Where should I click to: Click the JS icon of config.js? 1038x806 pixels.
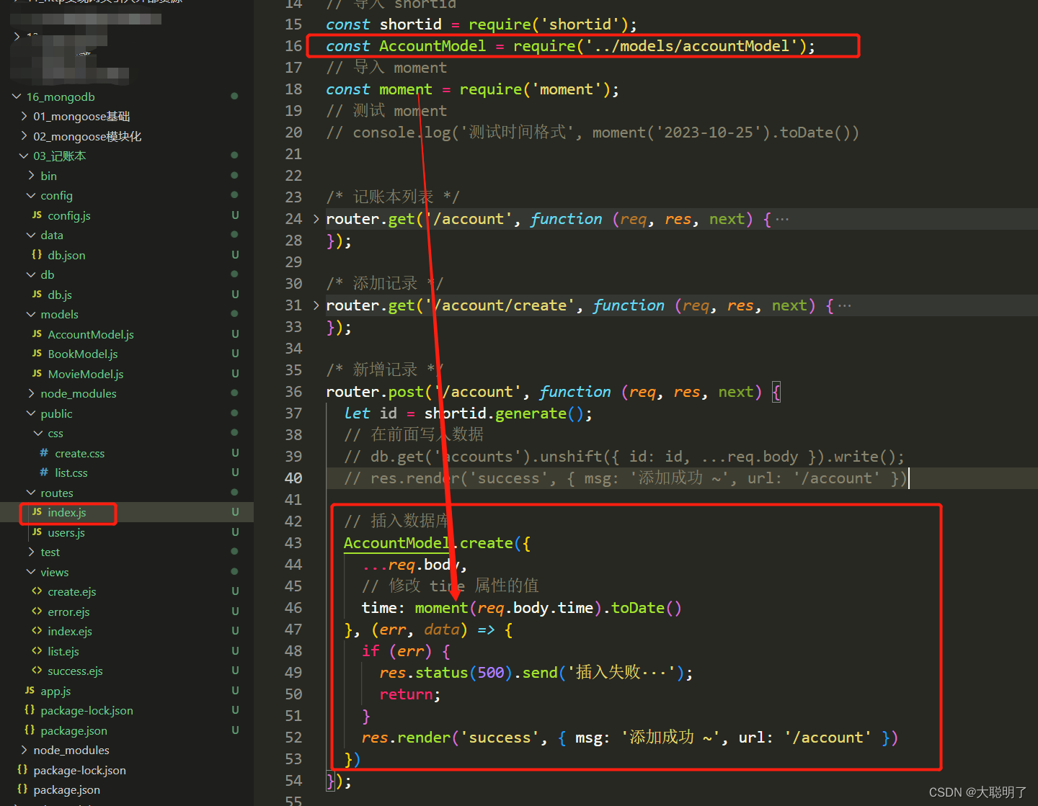tap(37, 215)
